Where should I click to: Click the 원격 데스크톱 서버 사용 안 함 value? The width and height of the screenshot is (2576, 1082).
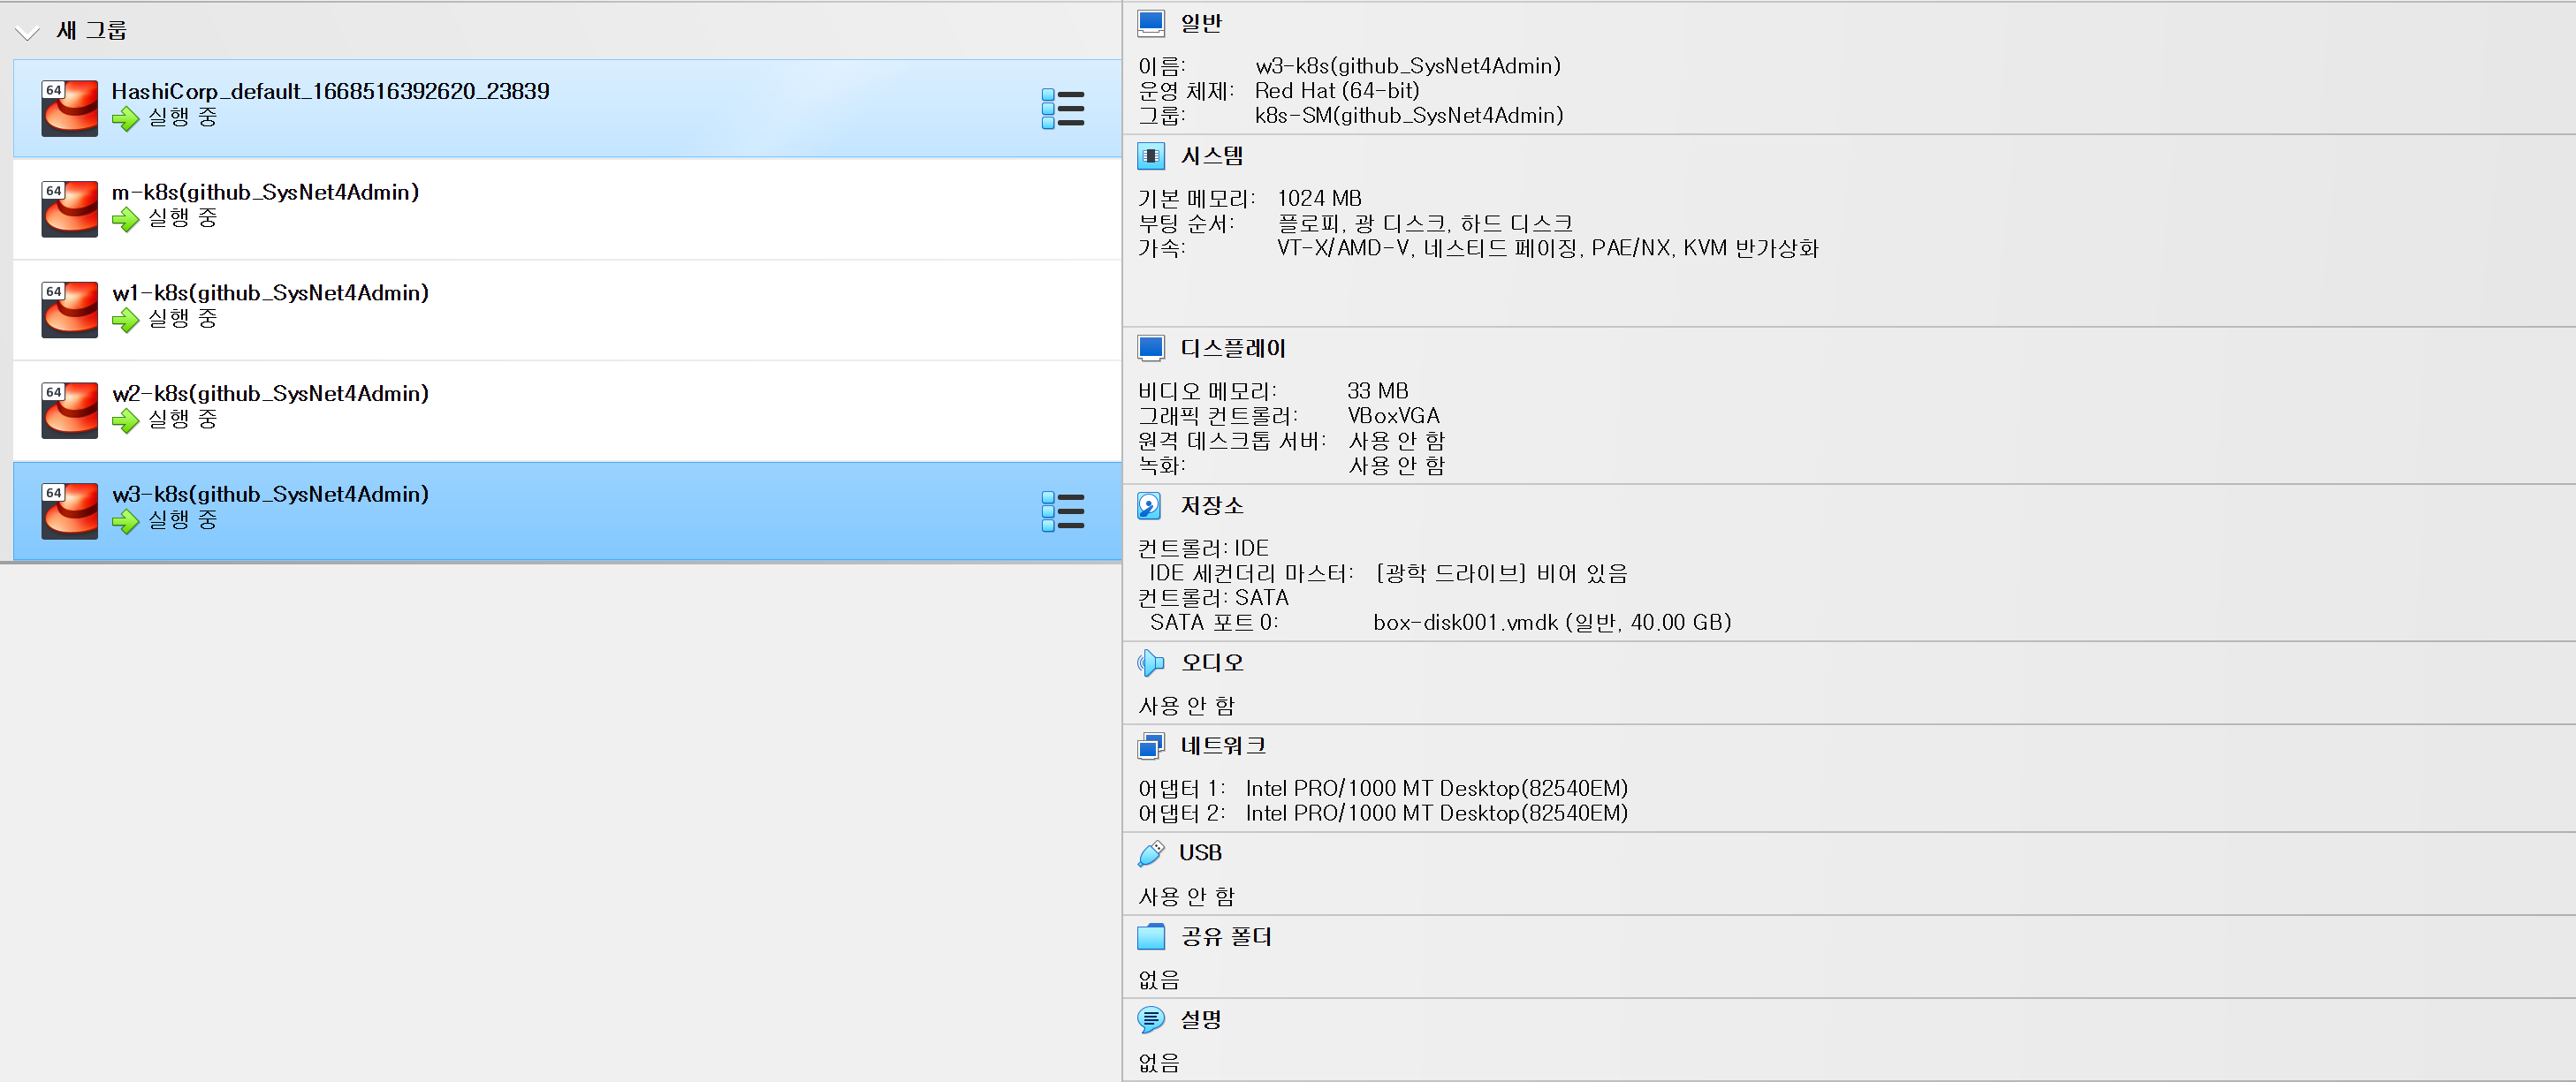(1396, 442)
